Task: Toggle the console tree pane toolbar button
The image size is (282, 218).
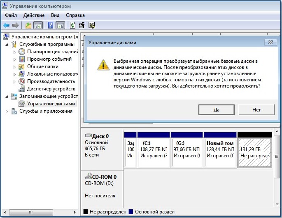Action: [38, 25]
